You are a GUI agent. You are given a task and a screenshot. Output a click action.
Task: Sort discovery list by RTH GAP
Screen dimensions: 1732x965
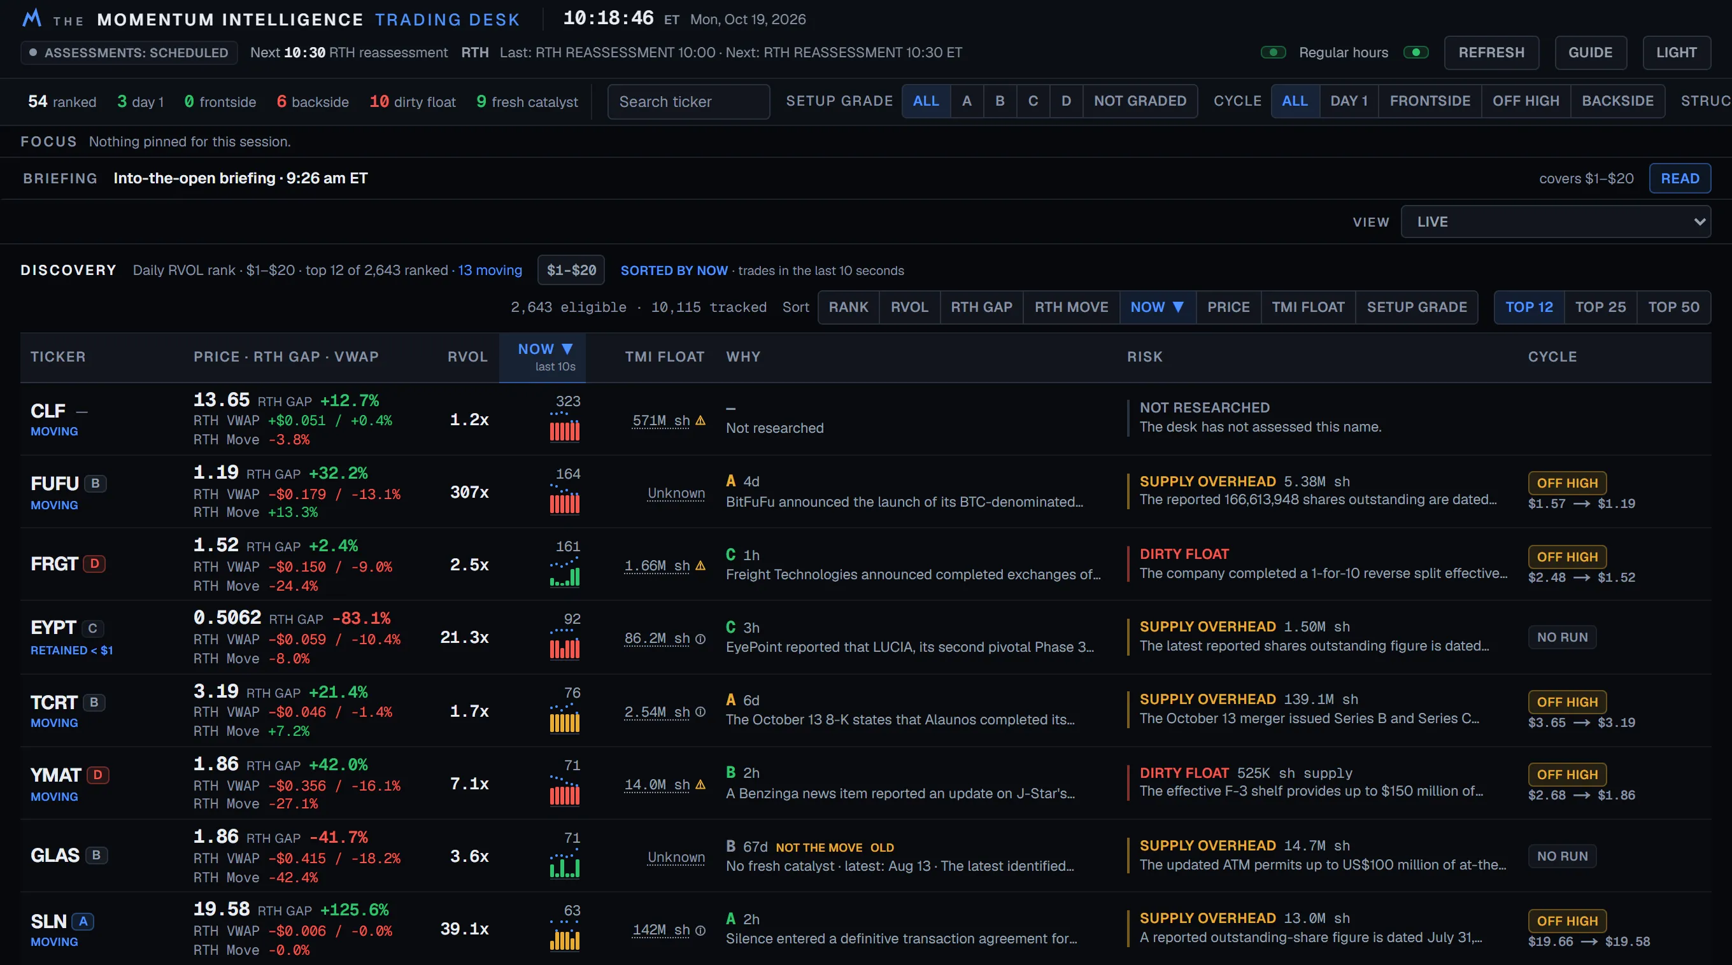click(x=981, y=307)
